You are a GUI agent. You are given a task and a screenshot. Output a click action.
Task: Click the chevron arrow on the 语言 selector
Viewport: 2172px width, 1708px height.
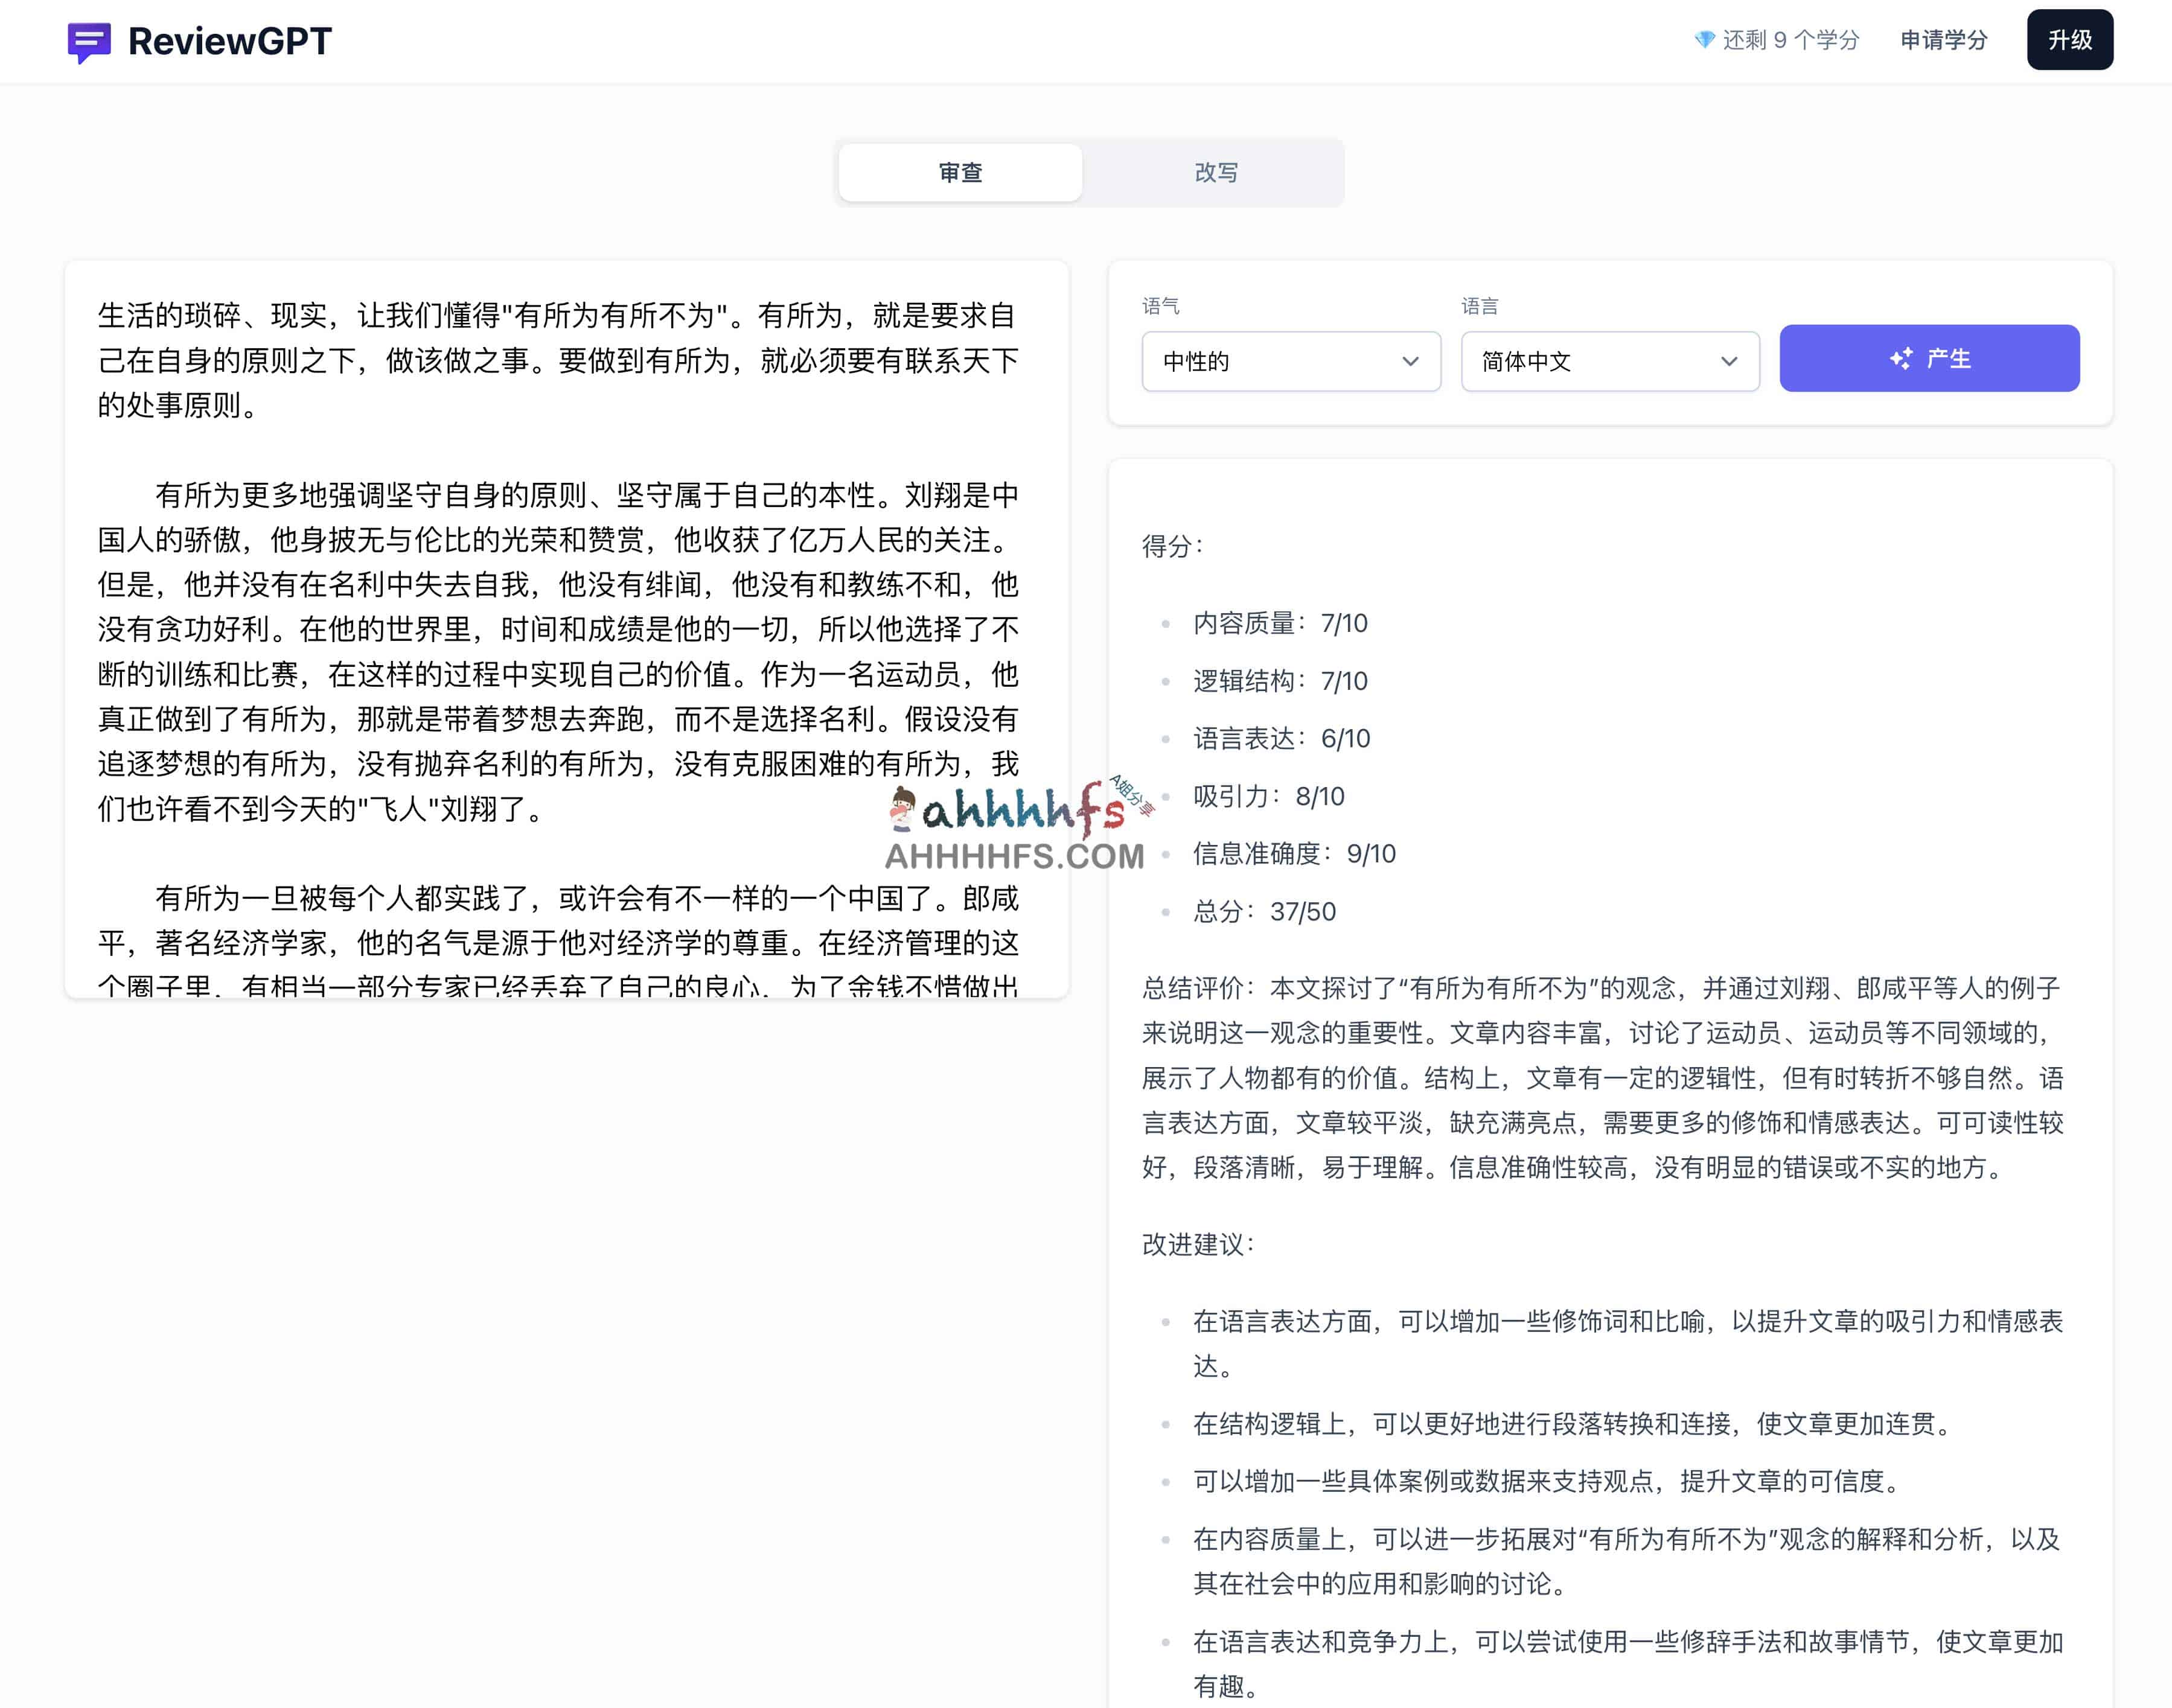1730,361
